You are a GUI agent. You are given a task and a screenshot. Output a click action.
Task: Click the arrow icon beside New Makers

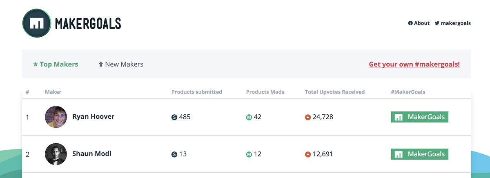point(100,64)
